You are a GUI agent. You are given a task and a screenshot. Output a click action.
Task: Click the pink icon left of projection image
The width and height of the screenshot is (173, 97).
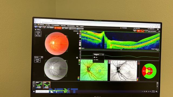point(109,61)
